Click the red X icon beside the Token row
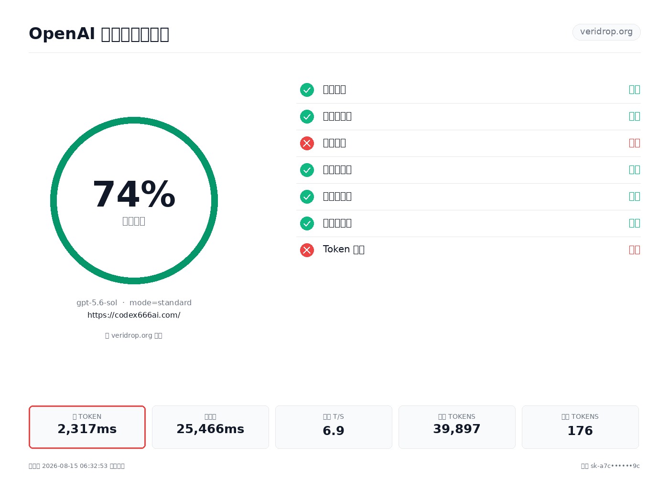This screenshot has width=669, height=477. [x=307, y=250]
